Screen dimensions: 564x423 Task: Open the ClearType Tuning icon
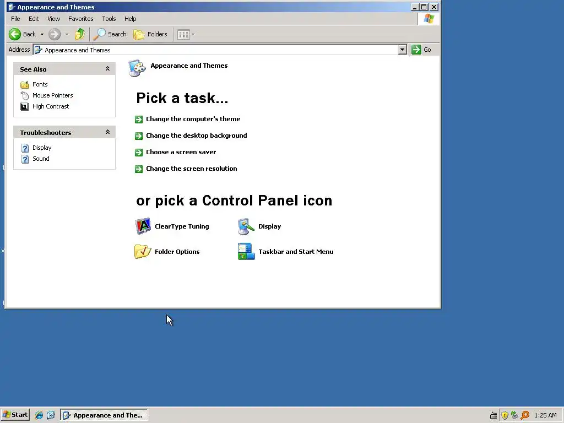pyautogui.click(x=143, y=226)
